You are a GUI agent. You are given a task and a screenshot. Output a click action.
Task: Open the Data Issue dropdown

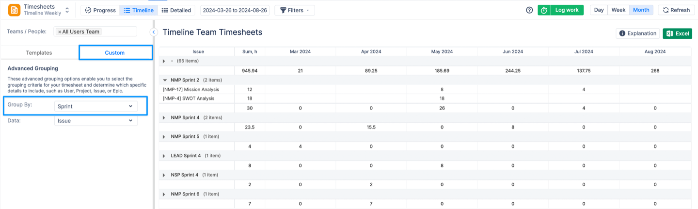(95, 121)
